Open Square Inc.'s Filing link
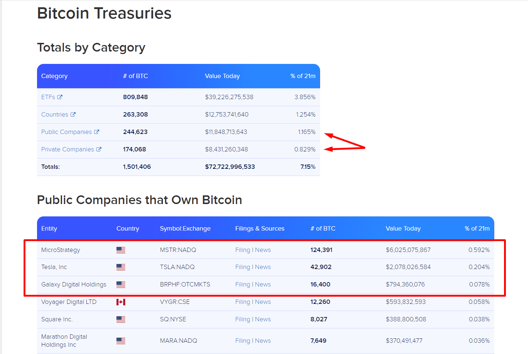This screenshot has height=354, width=528. click(242, 319)
